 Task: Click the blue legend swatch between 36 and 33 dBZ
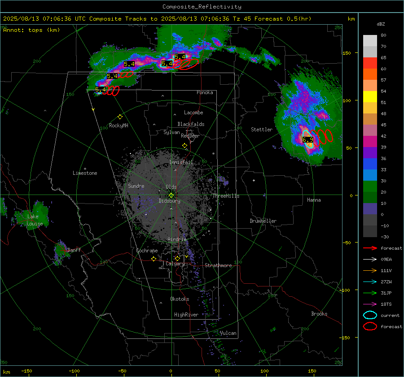[370, 164]
